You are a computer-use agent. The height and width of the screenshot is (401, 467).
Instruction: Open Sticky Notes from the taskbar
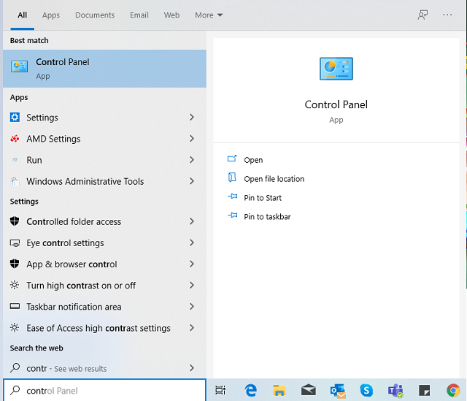coord(424,390)
